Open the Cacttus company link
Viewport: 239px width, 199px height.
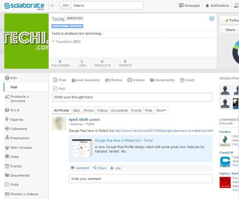coord(225,132)
